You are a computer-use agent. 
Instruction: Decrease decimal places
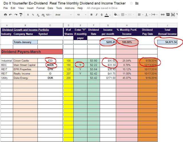pyautogui.click(x=38, y=15)
